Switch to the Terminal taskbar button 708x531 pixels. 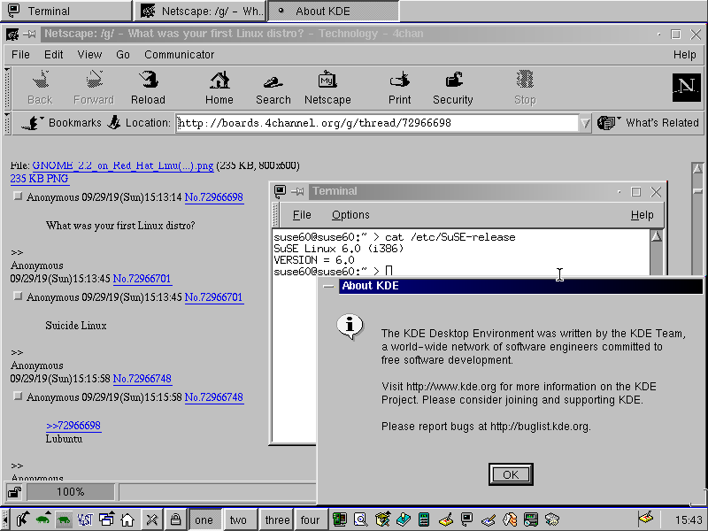pyautogui.click(x=67, y=11)
